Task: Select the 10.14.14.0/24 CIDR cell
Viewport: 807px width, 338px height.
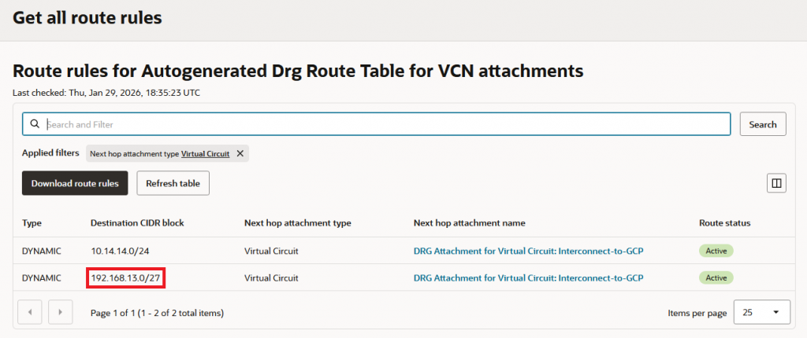Action: point(125,251)
